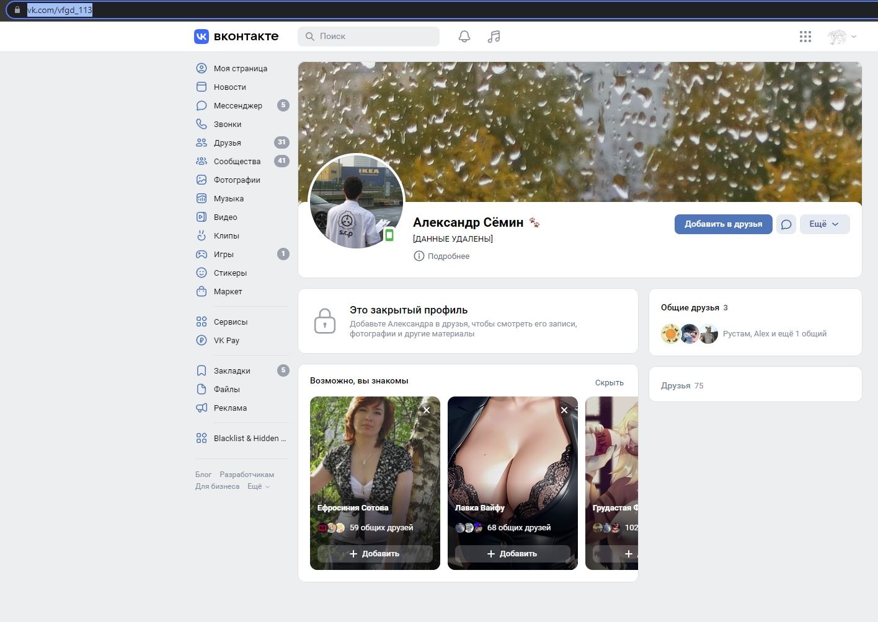Expand footer Ещё links menu
This screenshot has height=622, width=878.
click(259, 486)
